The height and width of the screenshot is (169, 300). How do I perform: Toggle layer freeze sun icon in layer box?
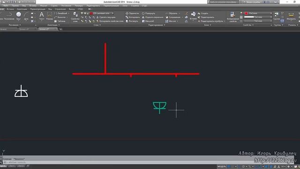point(85,13)
